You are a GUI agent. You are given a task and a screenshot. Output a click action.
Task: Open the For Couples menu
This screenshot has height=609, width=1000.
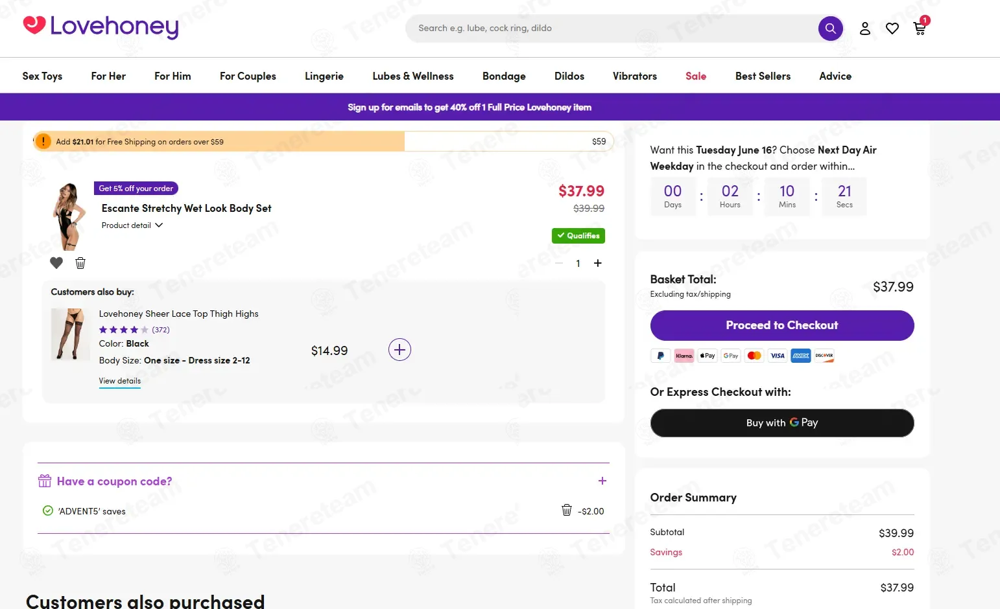click(x=248, y=76)
